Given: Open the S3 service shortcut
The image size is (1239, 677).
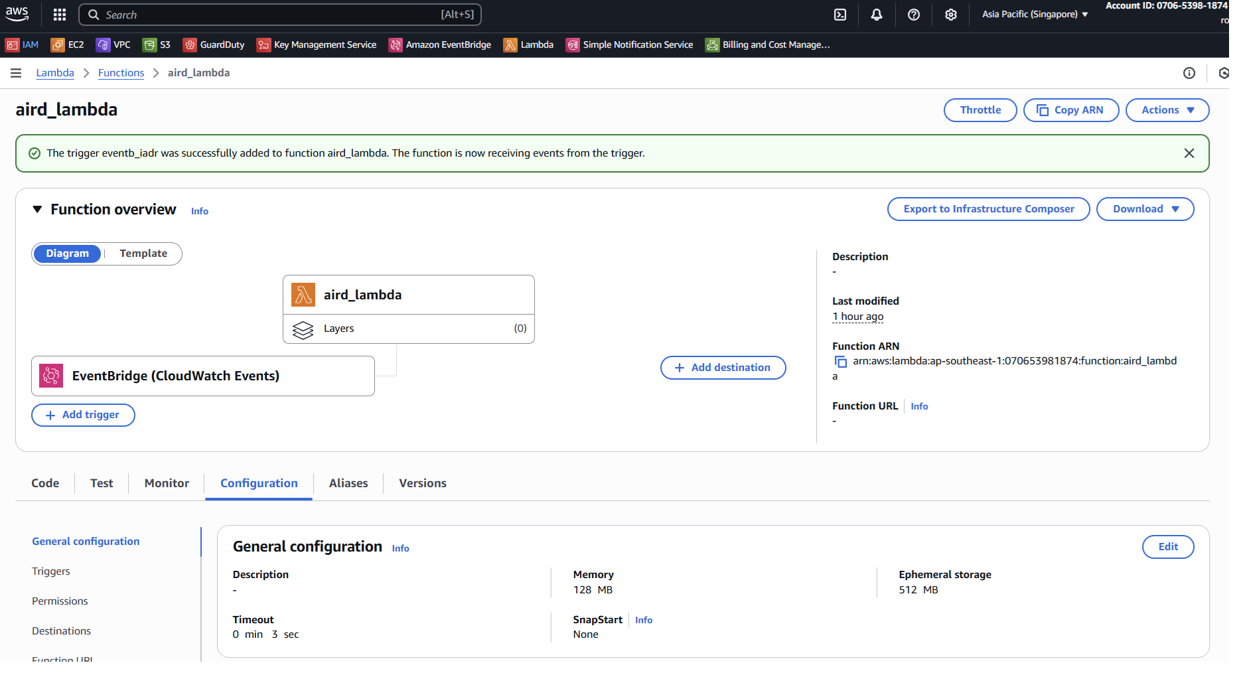Looking at the screenshot, I should coord(157,44).
